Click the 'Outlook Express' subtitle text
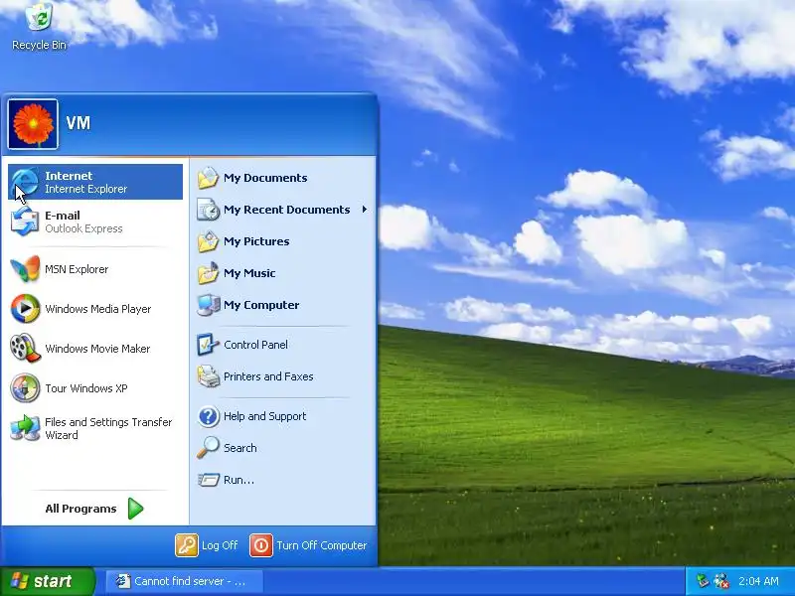 (x=83, y=228)
